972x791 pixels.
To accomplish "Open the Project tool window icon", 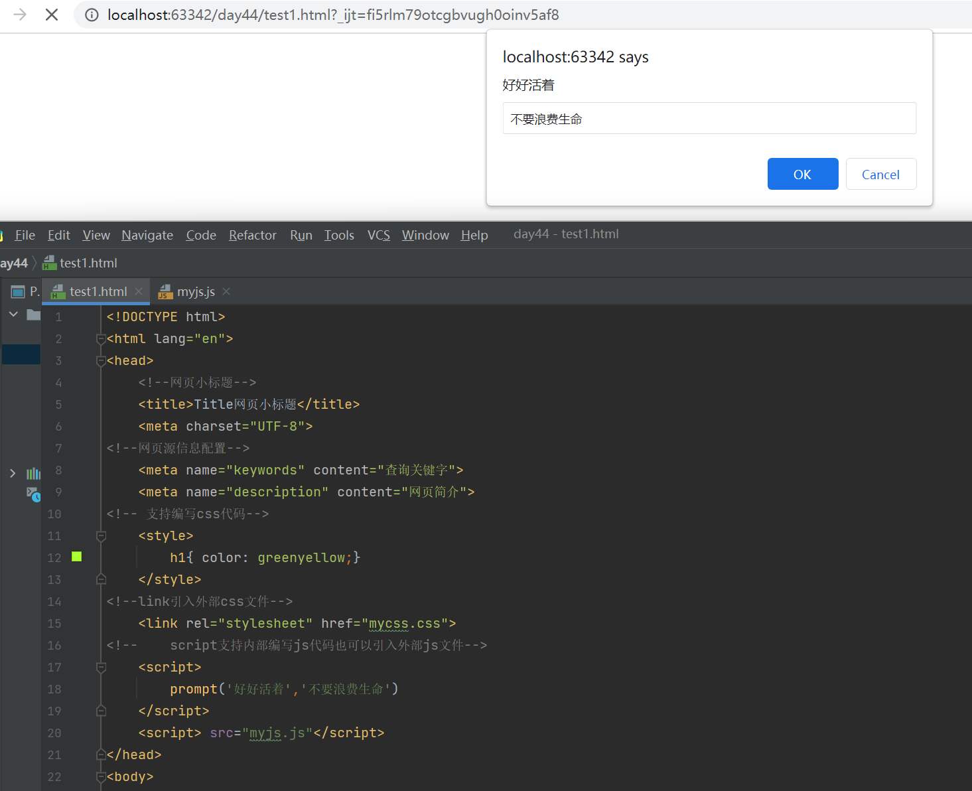I will pos(18,292).
